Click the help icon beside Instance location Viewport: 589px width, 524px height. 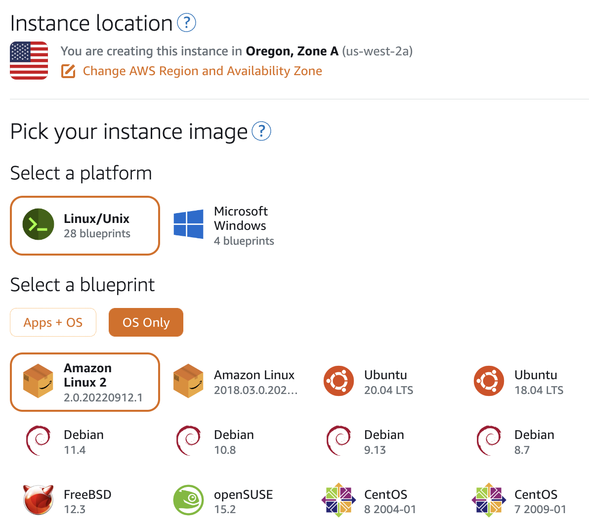click(x=186, y=23)
